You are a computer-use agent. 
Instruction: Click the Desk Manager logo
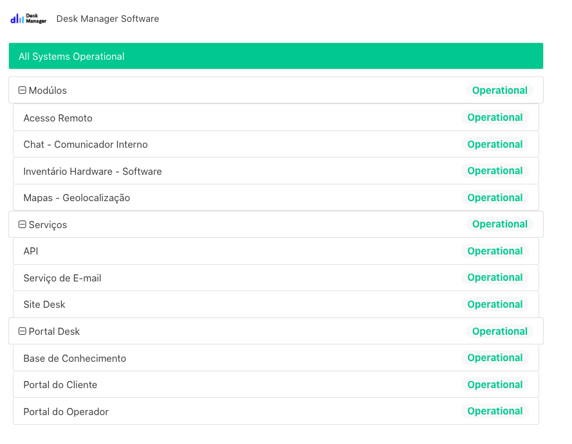point(28,19)
